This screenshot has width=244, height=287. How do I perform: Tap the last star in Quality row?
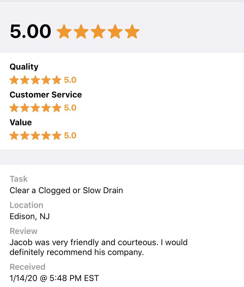(57, 80)
